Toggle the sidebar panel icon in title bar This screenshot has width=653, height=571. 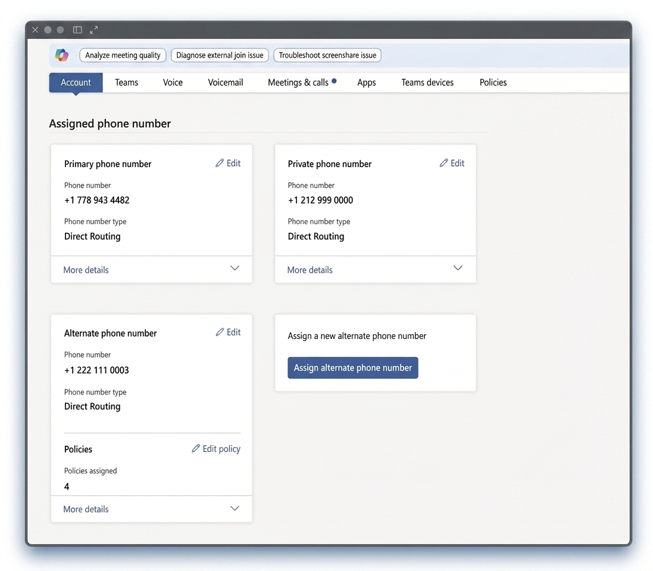77,30
